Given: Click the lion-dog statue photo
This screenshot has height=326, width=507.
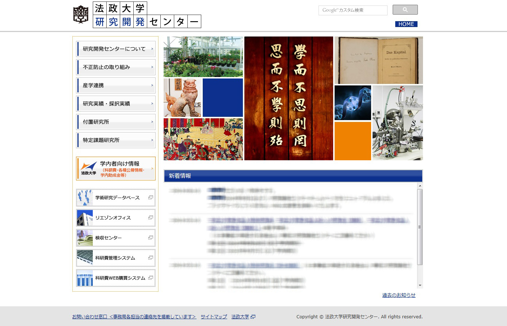Looking at the screenshot, I should pos(182,97).
